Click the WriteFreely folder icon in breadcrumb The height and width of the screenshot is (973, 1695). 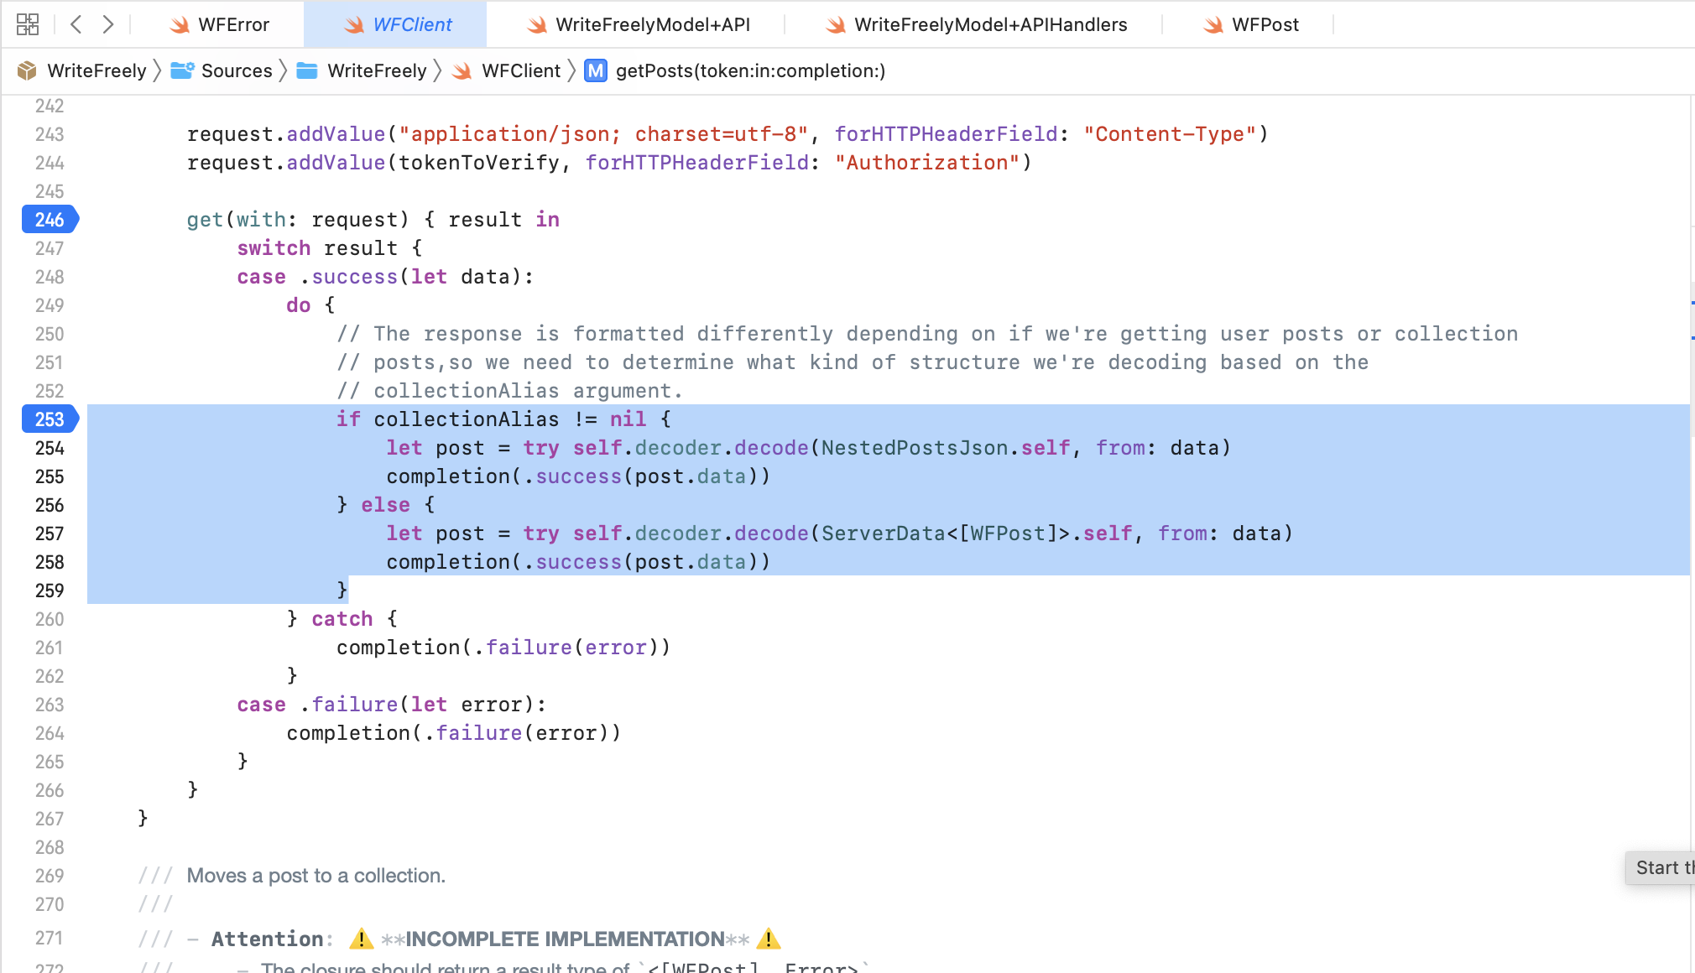[x=307, y=70]
